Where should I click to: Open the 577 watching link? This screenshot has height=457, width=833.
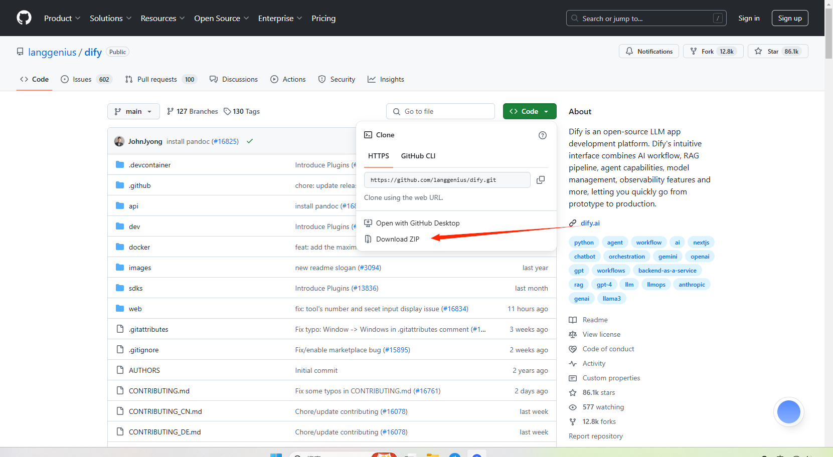coord(603,407)
